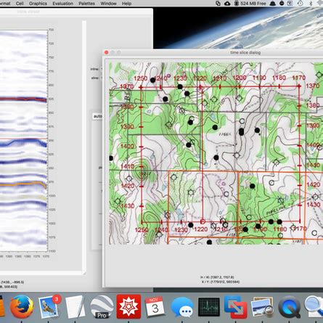
Task: Open the Graphics menu
Action: coord(38,4)
